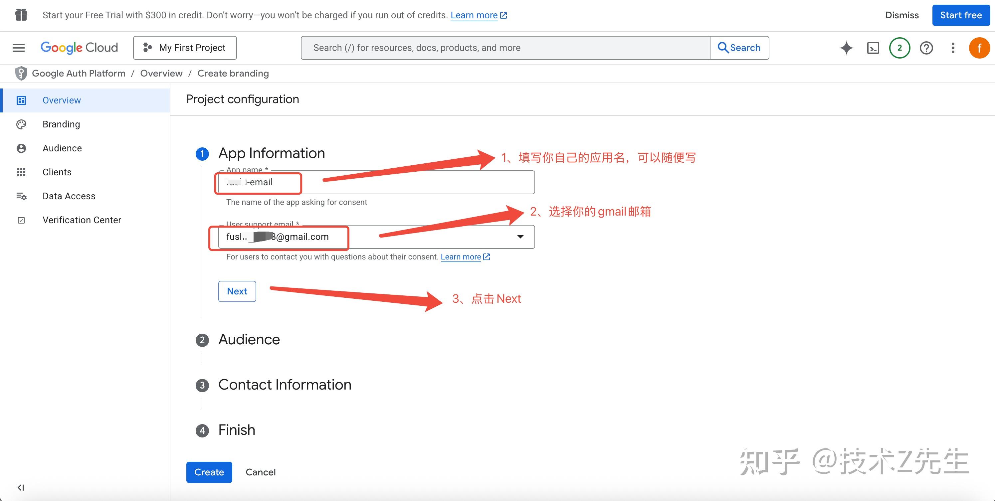Image resolution: width=995 pixels, height=501 pixels.
Task: Collapse the side panel arrow
Action: tap(20, 487)
